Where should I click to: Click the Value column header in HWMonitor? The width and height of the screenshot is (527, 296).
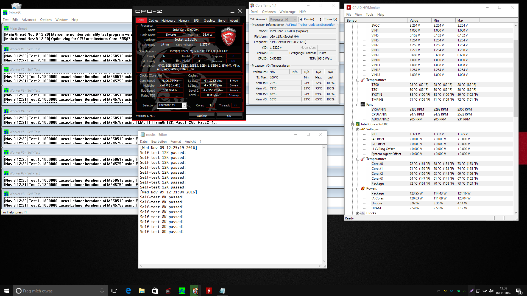point(419,21)
